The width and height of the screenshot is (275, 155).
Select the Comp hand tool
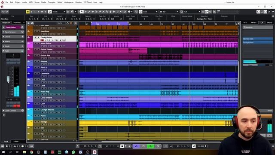(x=110, y=12)
